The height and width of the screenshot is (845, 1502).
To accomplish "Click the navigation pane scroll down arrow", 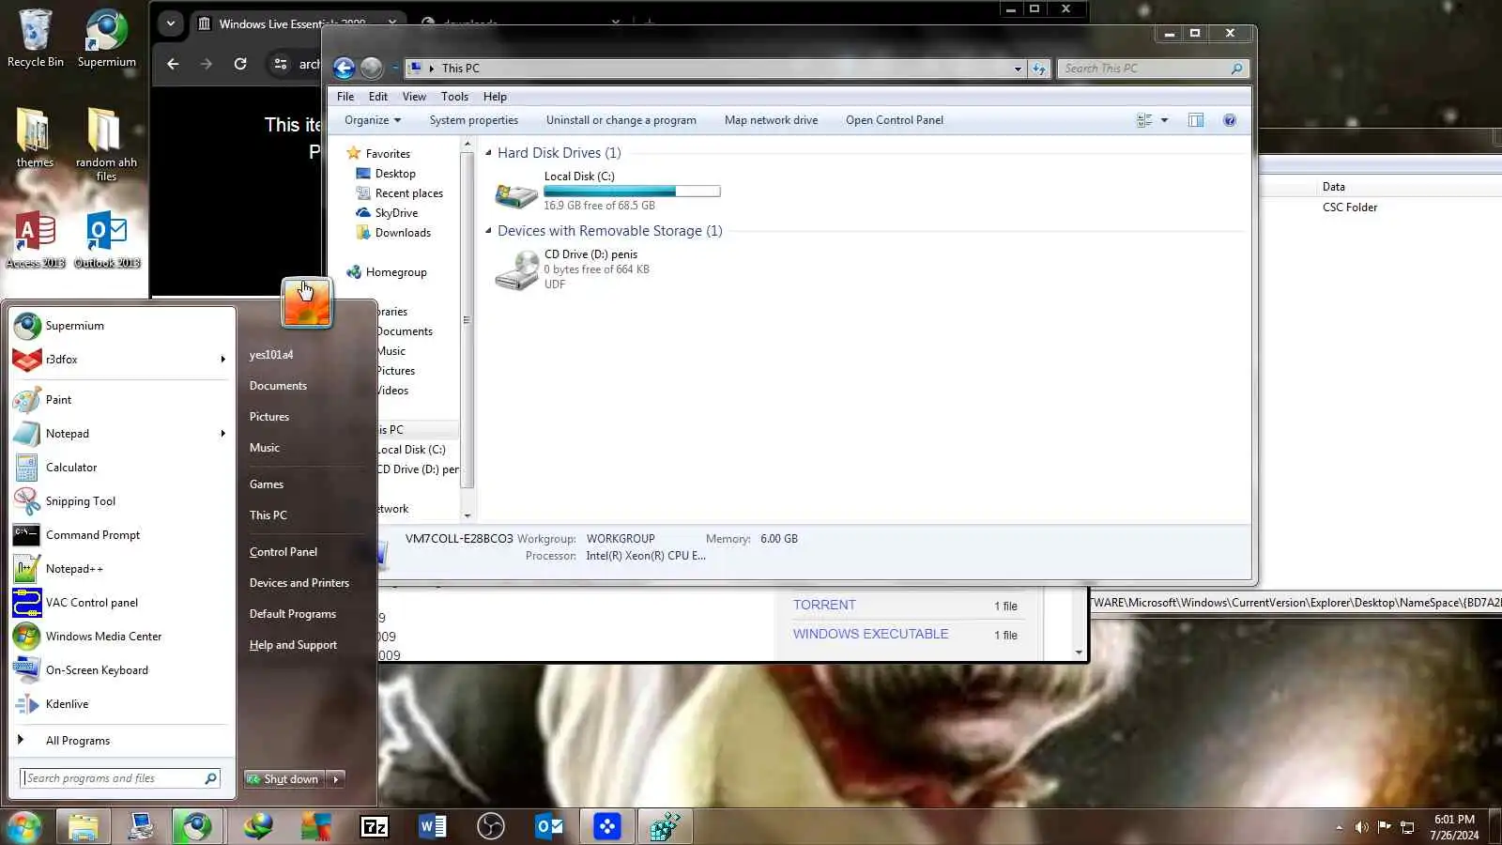I will [x=467, y=515].
